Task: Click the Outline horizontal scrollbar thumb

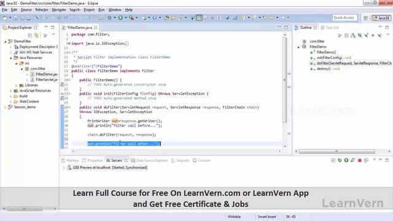Action: tap(337, 152)
